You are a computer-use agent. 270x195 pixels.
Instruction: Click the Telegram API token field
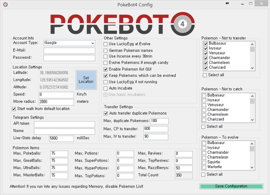coord(64,124)
